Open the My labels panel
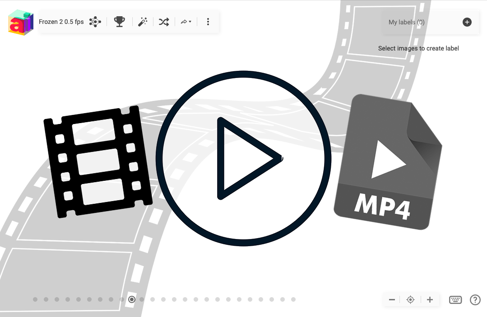Screen dimensions: 487x317 (406, 22)
